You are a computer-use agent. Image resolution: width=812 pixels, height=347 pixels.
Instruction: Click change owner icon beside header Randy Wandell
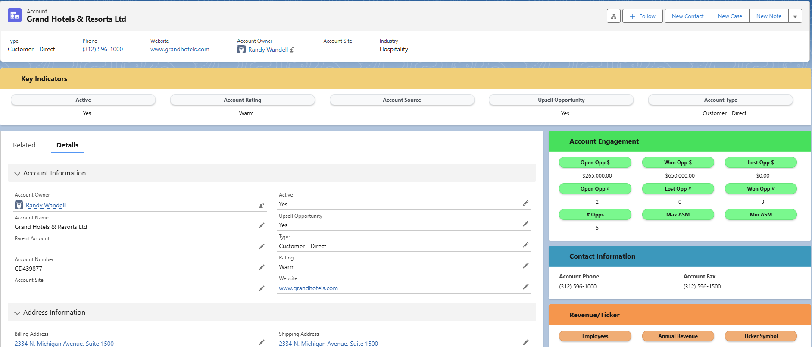click(292, 50)
